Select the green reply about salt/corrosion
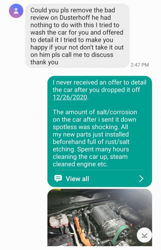Screen dimensions: 161x250 99,131
